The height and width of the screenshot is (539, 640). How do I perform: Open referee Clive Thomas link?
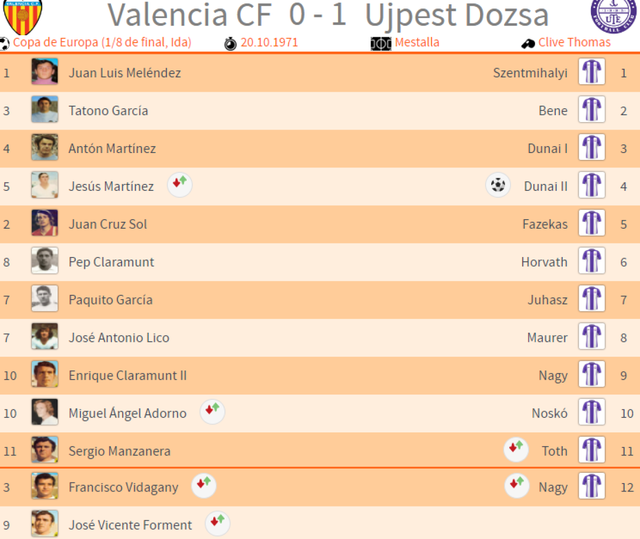(574, 43)
